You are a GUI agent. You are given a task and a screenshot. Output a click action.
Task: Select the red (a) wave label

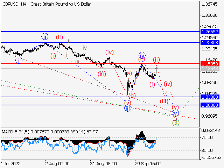tap(128, 73)
